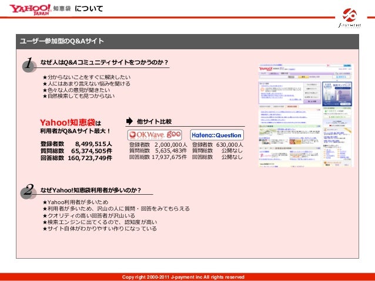Click bullet 検索エンジンに出てくるので、認知度が高い
The image size is (375, 281).
pyautogui.click(x=100, y=222)
